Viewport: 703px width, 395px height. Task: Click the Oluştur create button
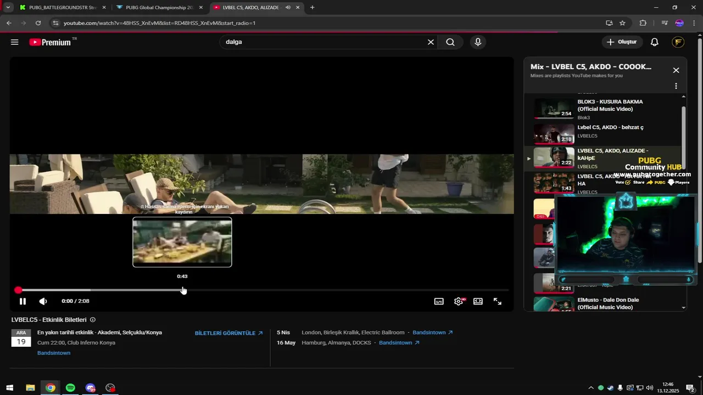[622, 42]
